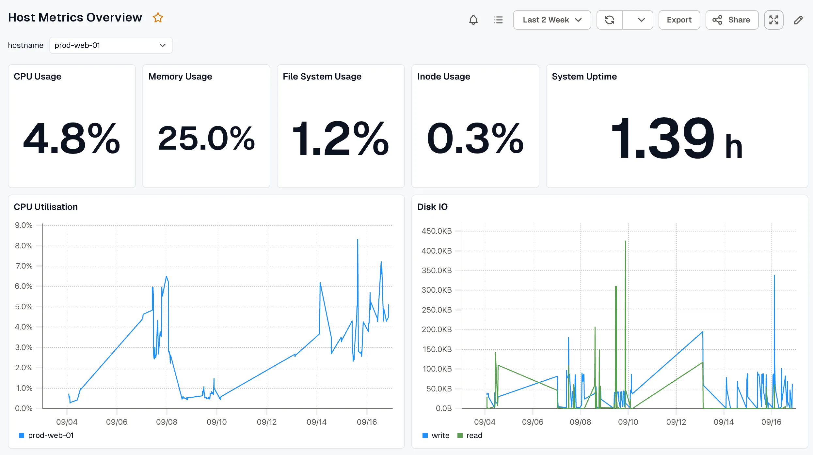Click the Share button
The image size is (813, 455).
732,20
